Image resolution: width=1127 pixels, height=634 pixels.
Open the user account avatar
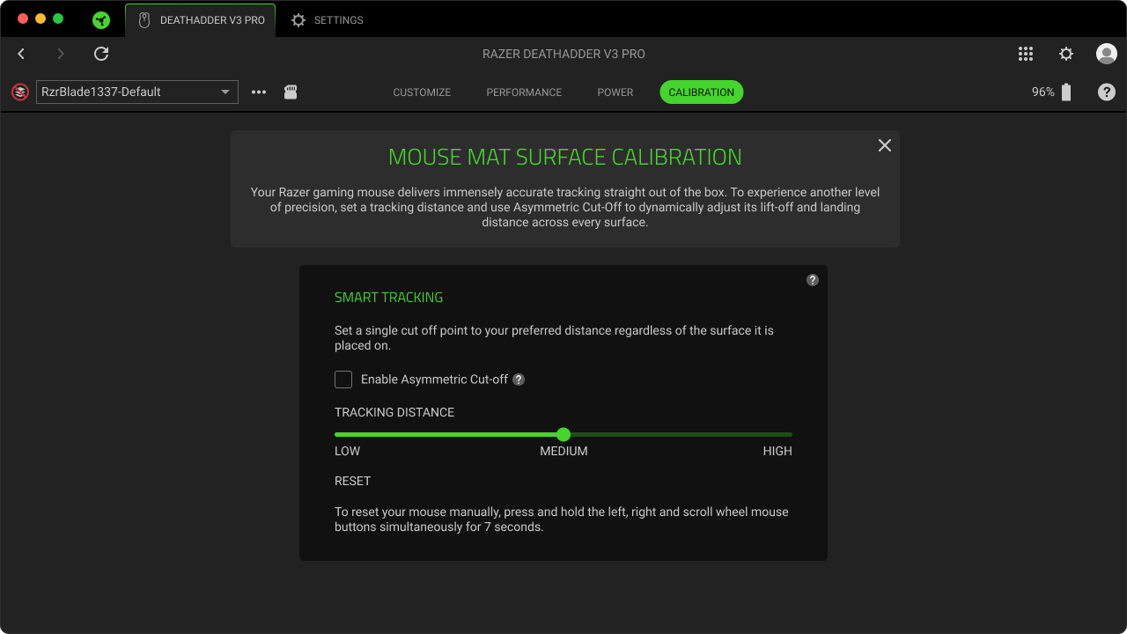pyautogui.click(x=1107, y=54)
